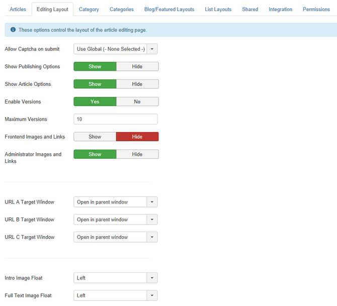Open URL B Target Window dropdown
The height and width of the screenshot is (306, 337).
116,220
